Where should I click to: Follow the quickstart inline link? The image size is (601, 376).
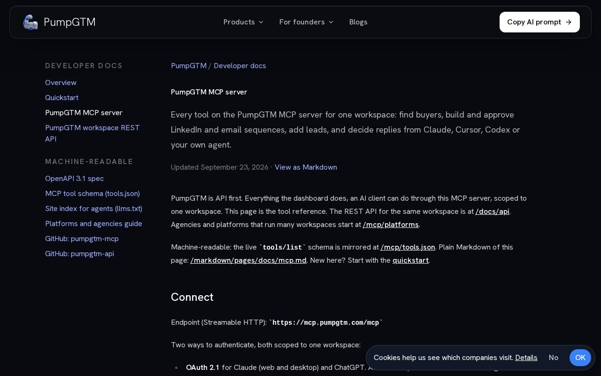point(410,260)
